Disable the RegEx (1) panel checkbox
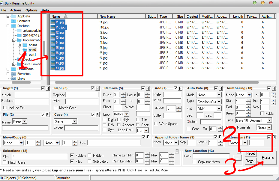The image size is (279, 181). point(43,88)
